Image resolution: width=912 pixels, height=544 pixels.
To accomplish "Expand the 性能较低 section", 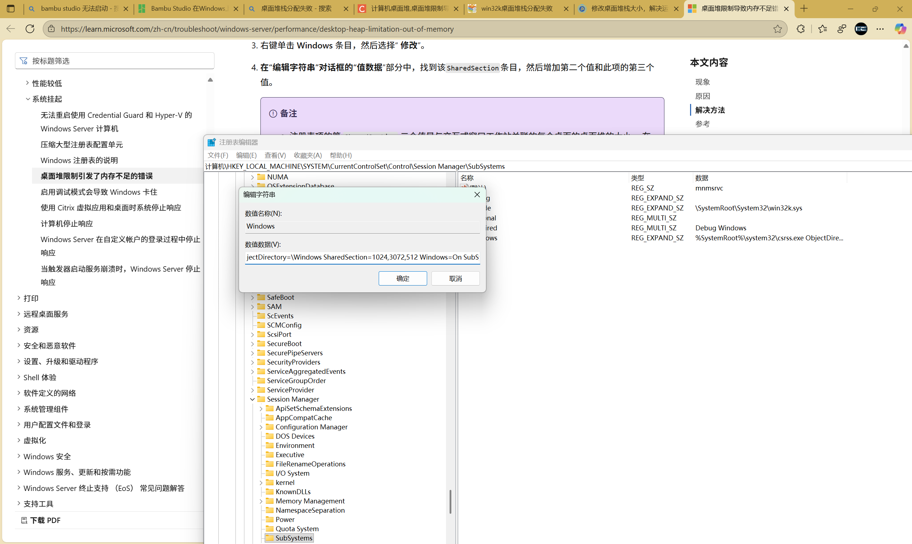I will [x=27, y=83].
